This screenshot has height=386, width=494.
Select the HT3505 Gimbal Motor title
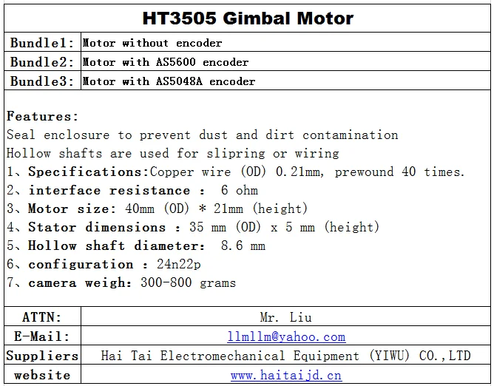point(248,18)
